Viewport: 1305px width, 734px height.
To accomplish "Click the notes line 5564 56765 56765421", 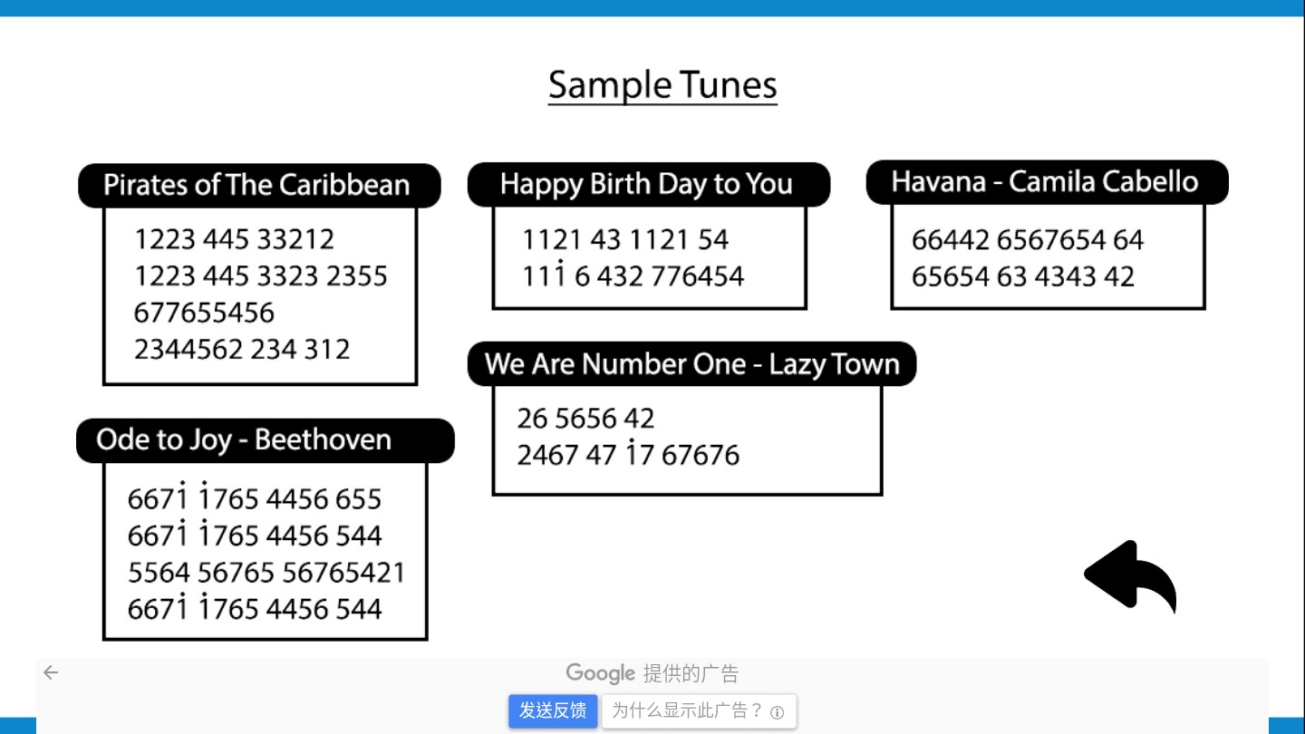I will [266, 572].
